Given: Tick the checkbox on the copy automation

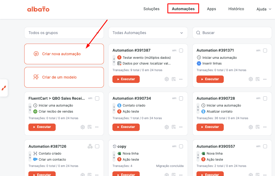Looking at the screenshot, I should click(x=181, y=146).
